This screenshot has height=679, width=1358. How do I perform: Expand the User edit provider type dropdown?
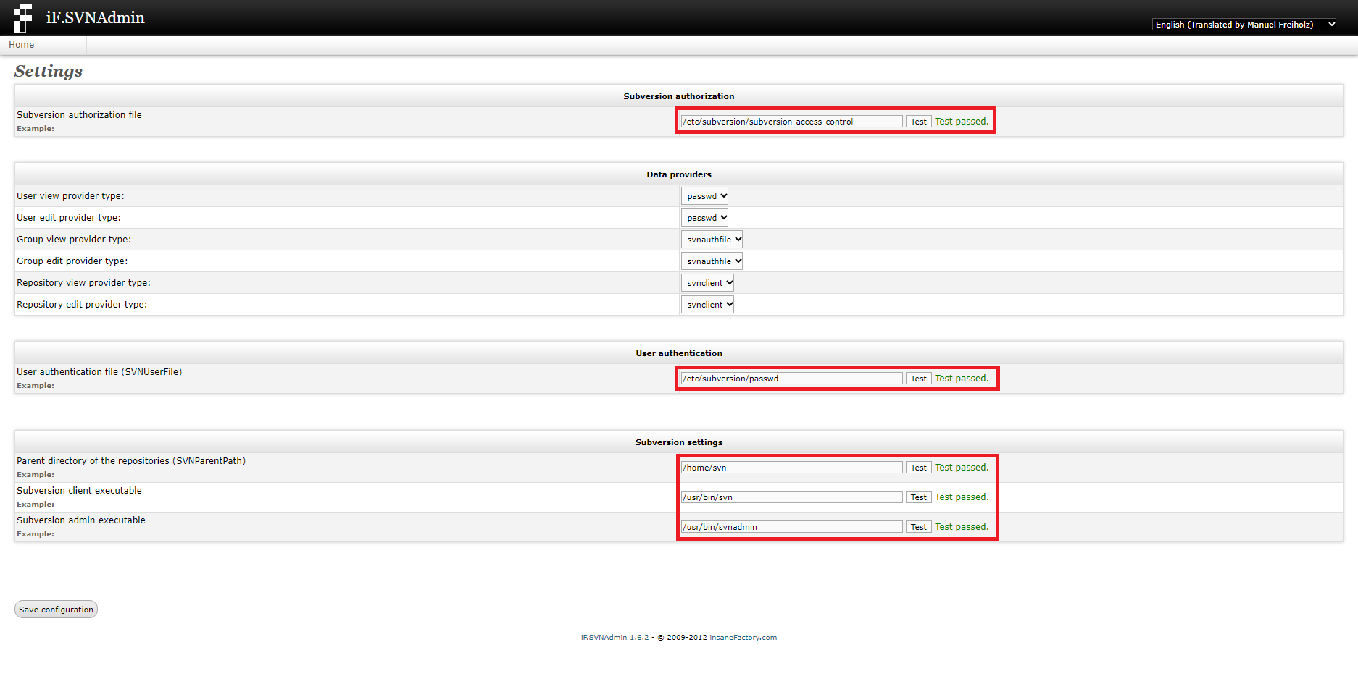(x=704, y=218)
